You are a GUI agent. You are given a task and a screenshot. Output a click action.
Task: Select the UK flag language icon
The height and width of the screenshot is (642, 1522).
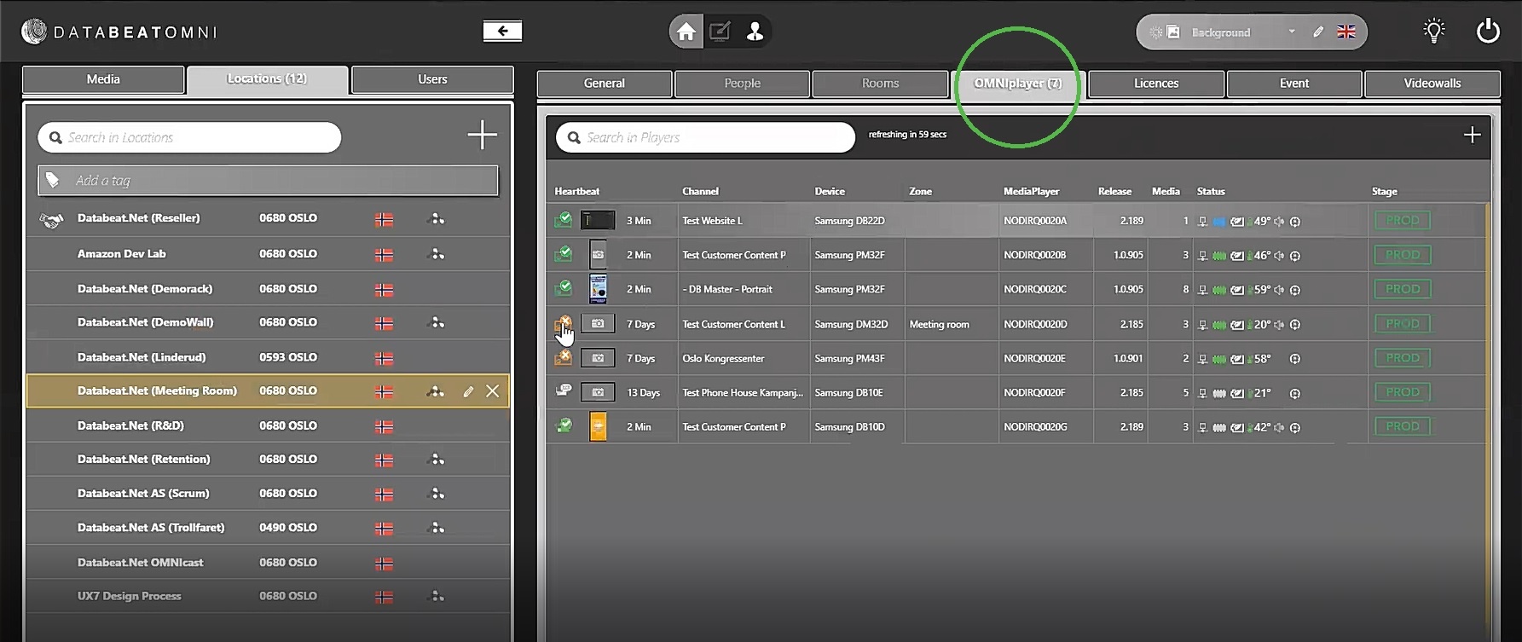point(1346,32)
